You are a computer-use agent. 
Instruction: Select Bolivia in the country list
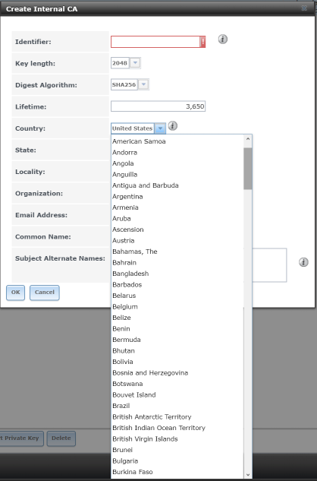(x=177, y=362)
